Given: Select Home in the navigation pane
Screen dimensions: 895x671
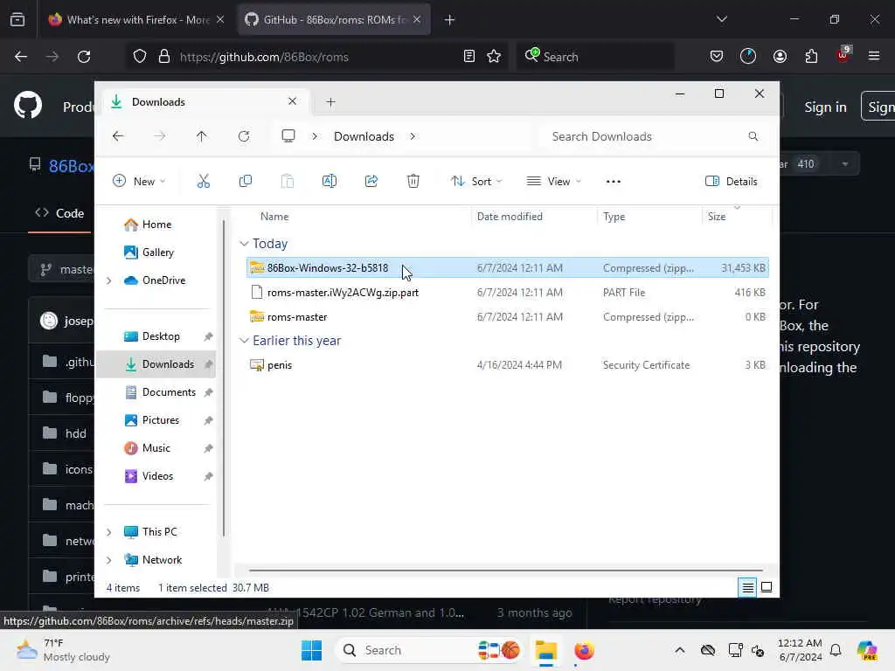Looking at the screenshot, I should coord(148,225).
